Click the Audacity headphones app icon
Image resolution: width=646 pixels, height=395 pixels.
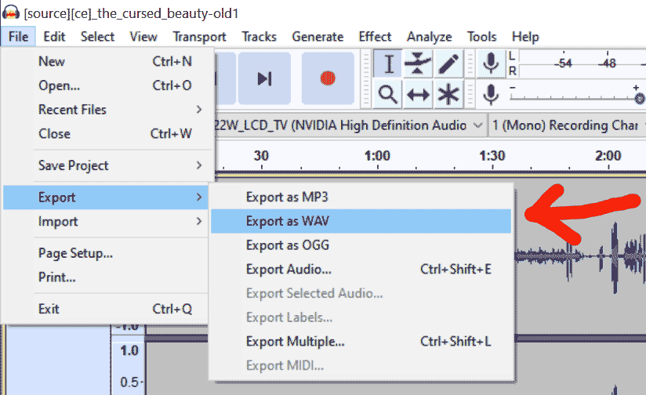11,13
